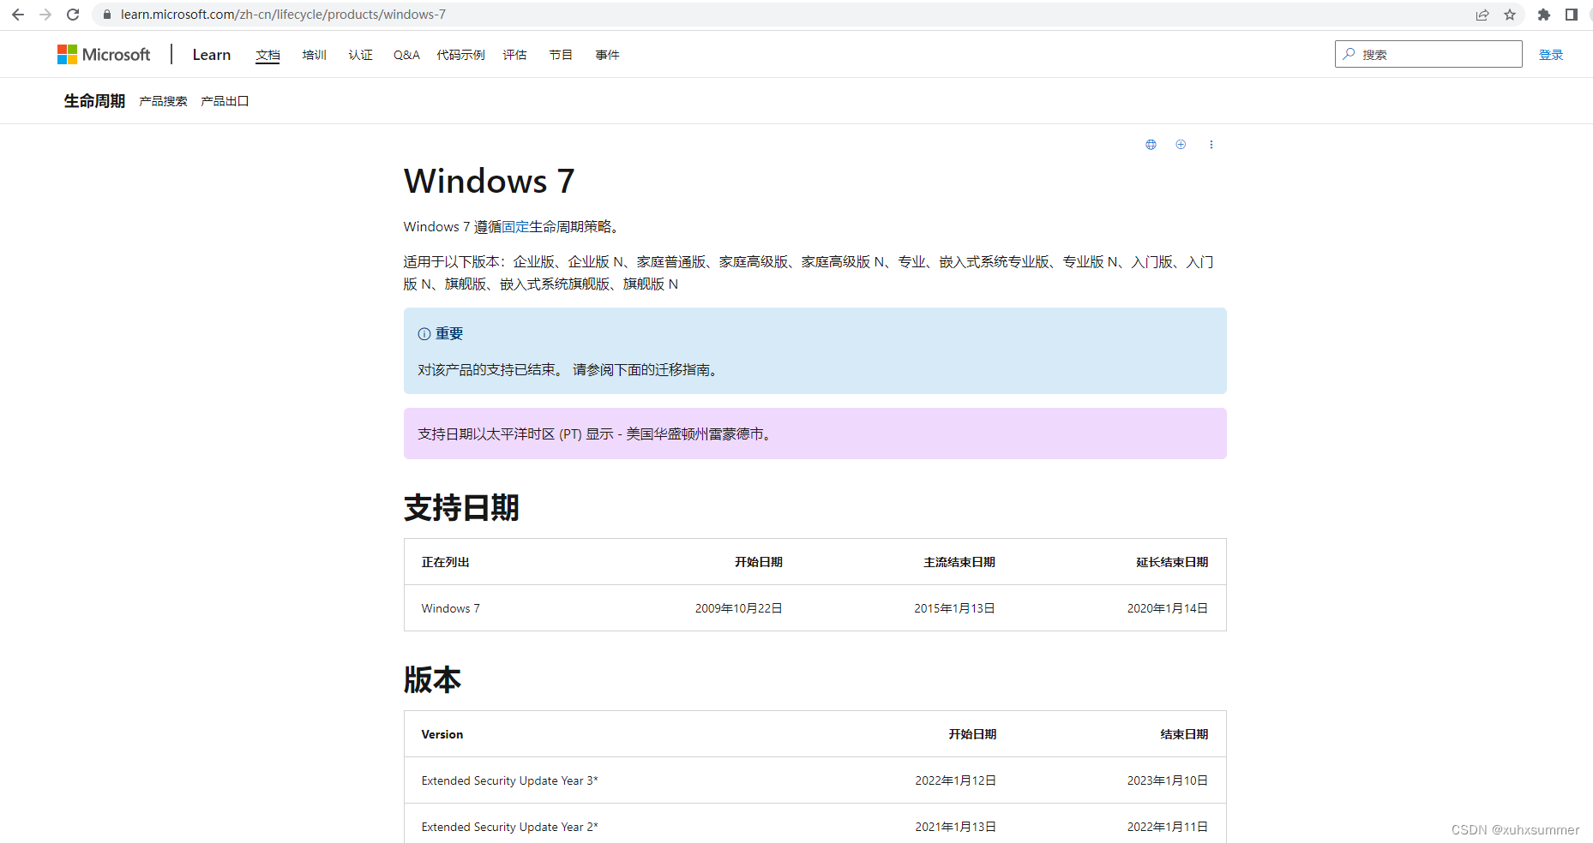Click the 2020年1月14日 date cell
This screenshot has width=1593, height=843.
[1167, 608]
